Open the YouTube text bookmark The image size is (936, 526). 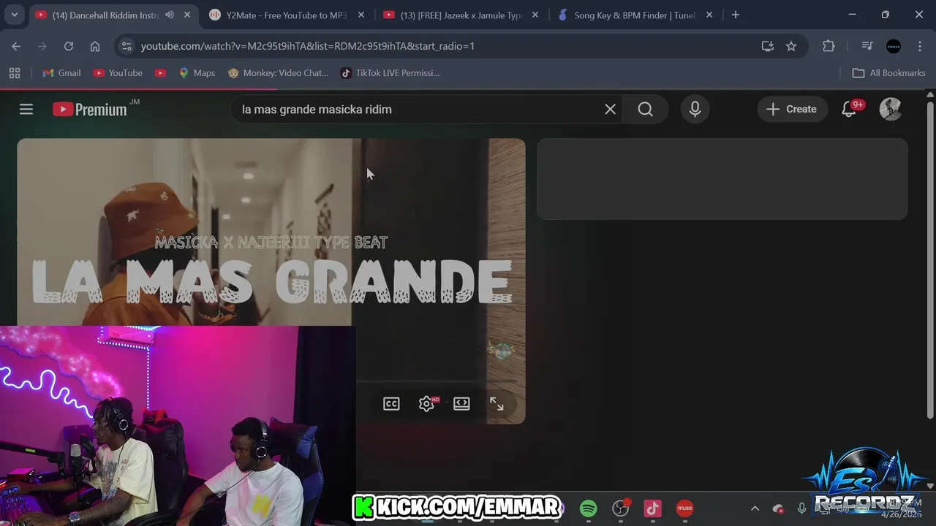[118, 73]
